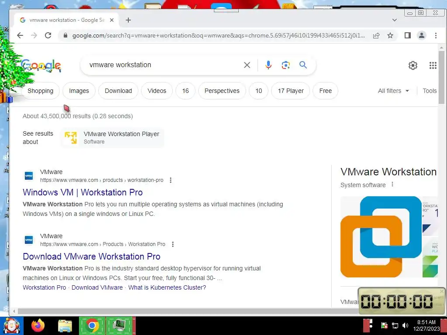Image resolution: width=447 pixels, height=335 pixels.
Task: Open the monitor app in the taskbar
Action: 120,325
